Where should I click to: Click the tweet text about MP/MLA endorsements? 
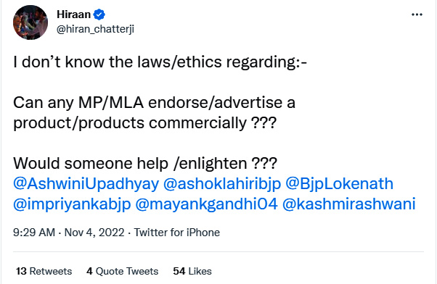click(154, 112)
